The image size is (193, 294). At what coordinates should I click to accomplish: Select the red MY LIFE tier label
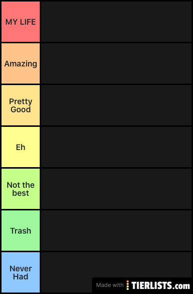(x=21, y=22)
